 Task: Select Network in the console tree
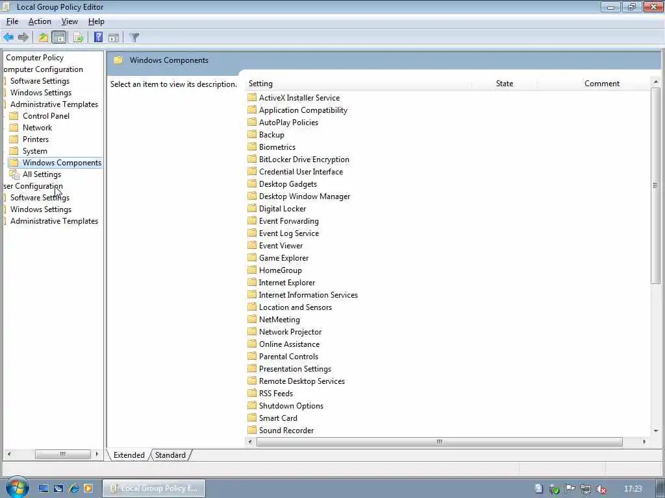(x=37, y=128)
